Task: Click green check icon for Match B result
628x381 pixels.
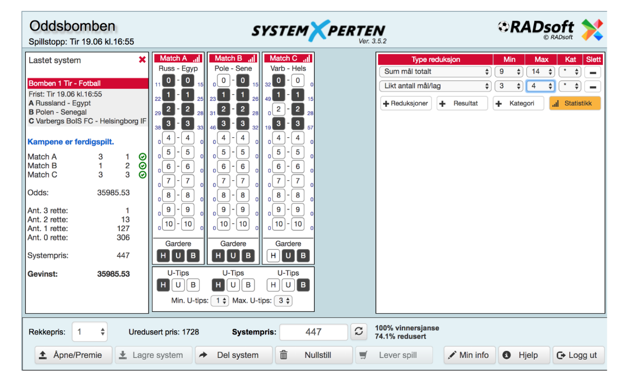Action: pyautogui.click(x=143, y=166)
